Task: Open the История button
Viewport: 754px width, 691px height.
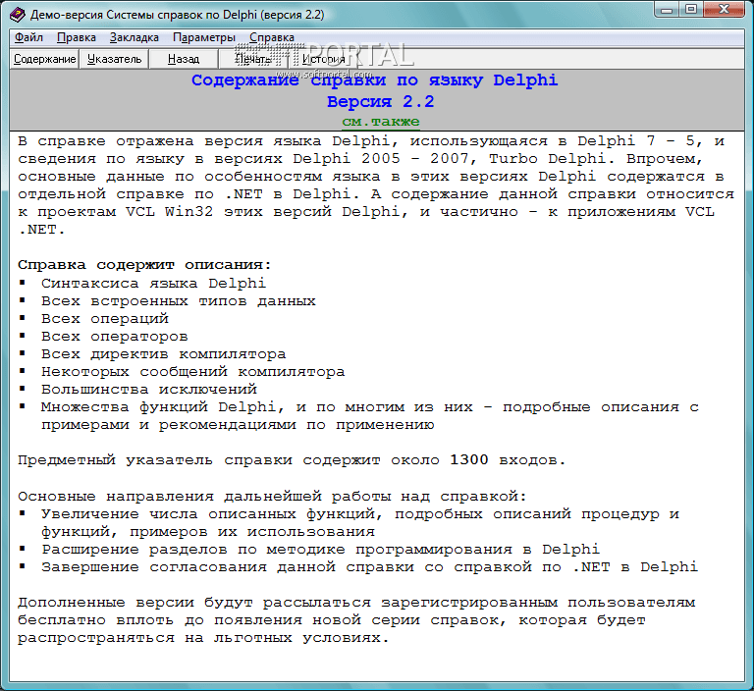Action: 324,59
